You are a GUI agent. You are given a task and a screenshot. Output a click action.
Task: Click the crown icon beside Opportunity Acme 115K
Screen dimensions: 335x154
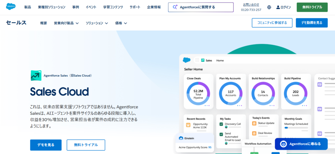[x=188, y=125]
